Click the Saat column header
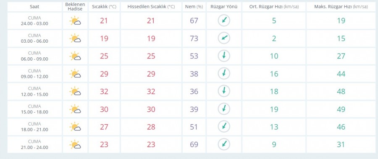 tap(34, 7)
